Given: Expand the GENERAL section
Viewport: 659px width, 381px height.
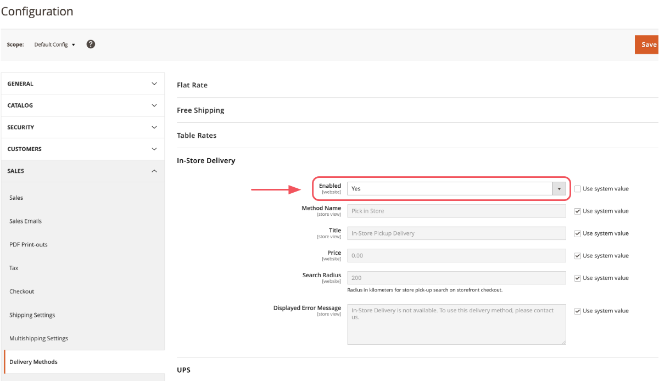Looking at the screenshot, I should 83,83.
